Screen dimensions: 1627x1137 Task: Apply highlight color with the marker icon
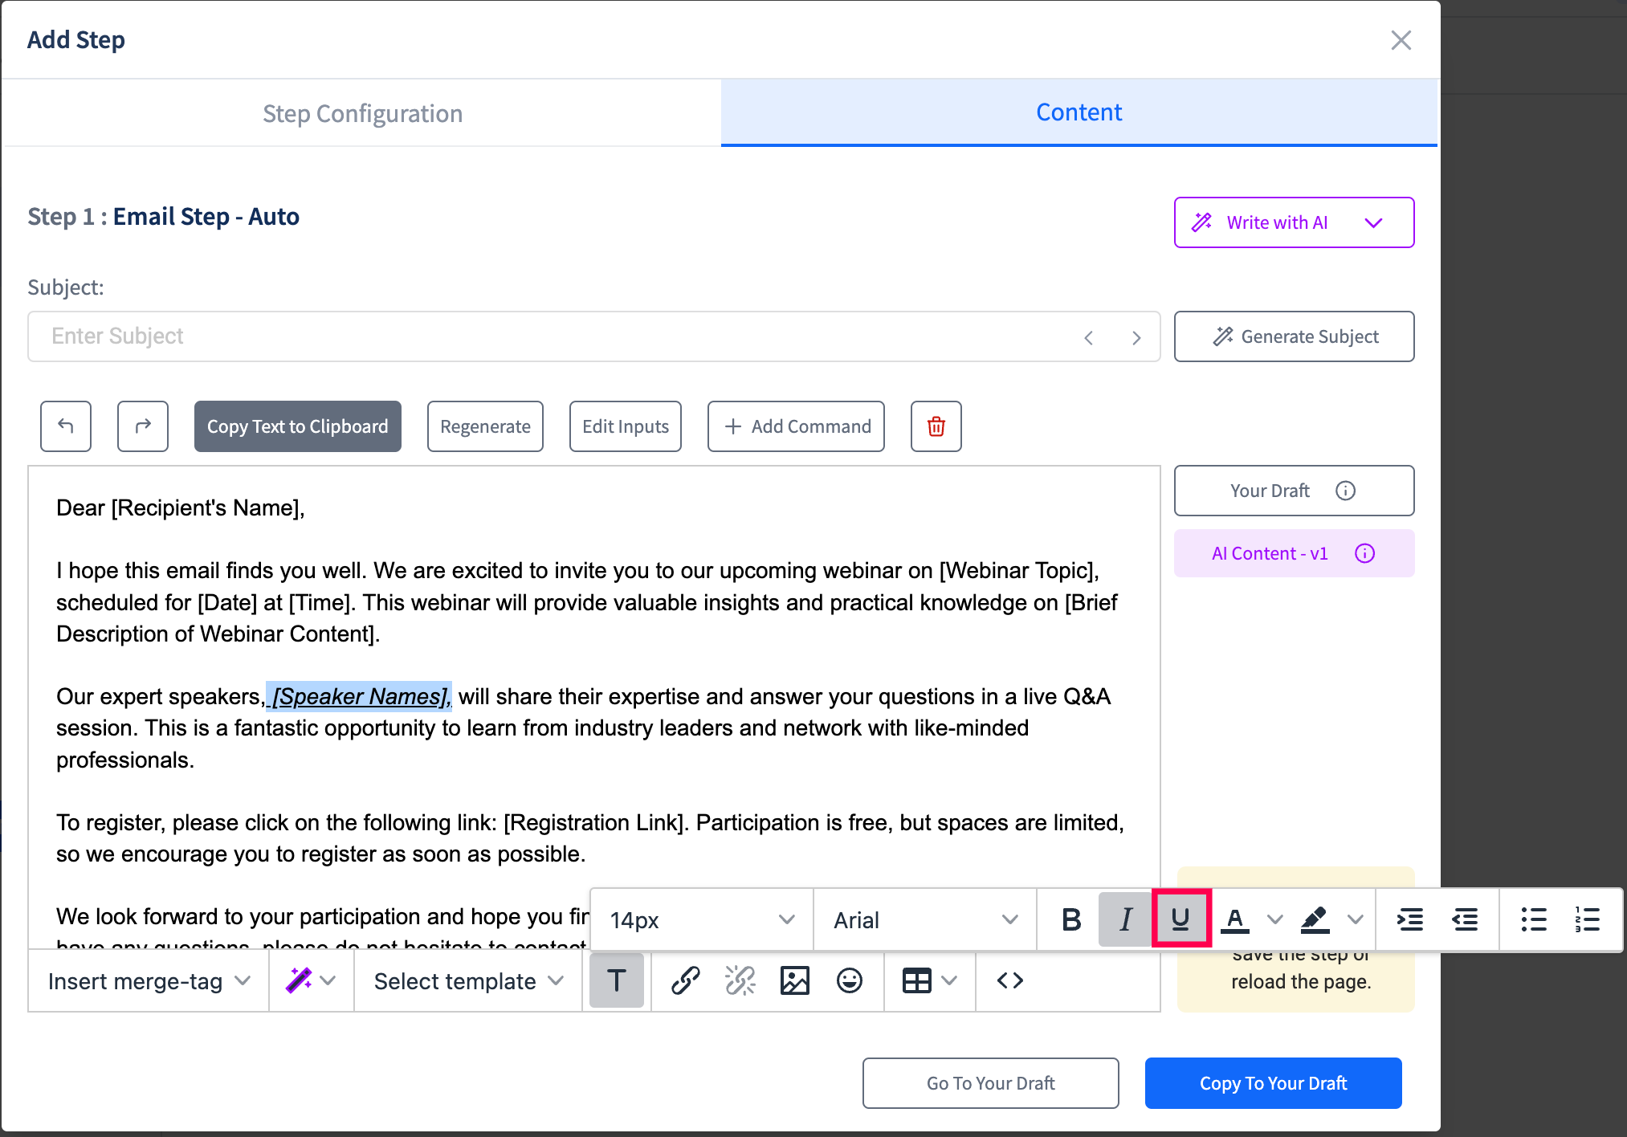[x=1315, y=919]
